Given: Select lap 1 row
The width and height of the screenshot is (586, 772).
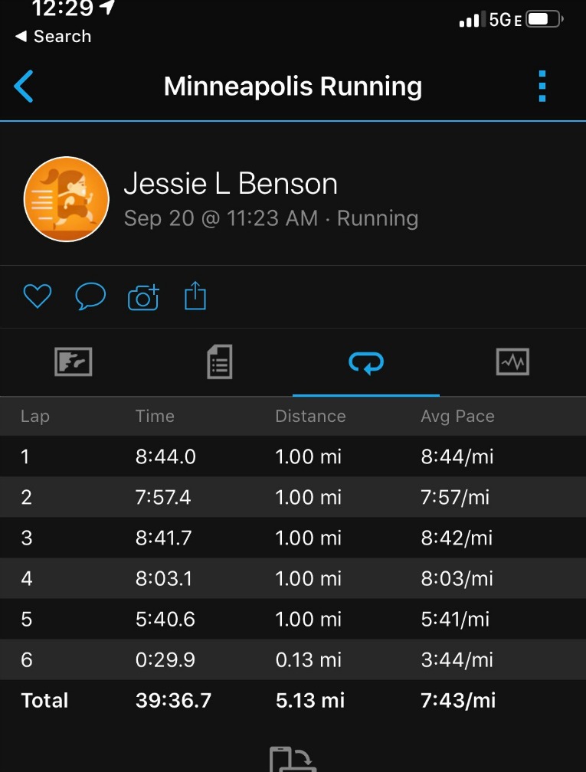Looking at the screenshot, I should click(293, 457).
